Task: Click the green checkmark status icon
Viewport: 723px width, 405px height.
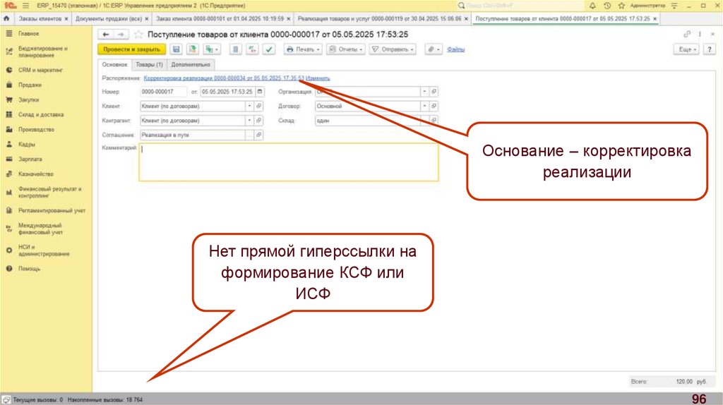Action: click(269, 49)
